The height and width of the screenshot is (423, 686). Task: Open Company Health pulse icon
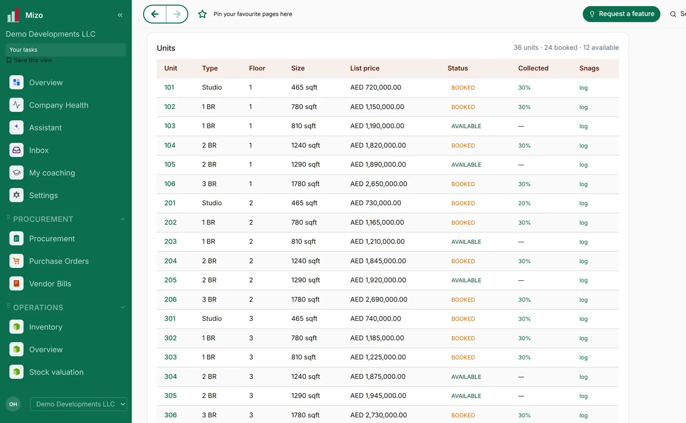[17, 105]
